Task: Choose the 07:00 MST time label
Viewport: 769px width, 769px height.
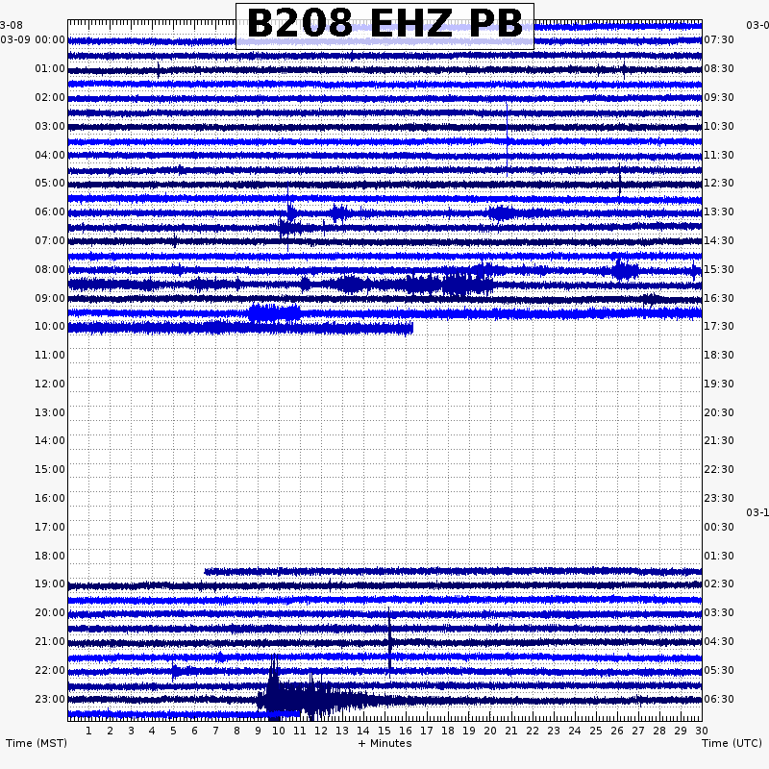Action: click(x=50, y=241)
